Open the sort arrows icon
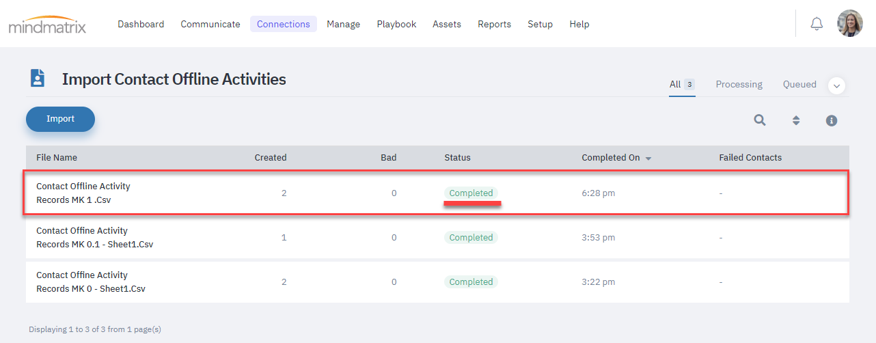Image resolution: width=876 pixels, height=343 pixels. (796, 120)
